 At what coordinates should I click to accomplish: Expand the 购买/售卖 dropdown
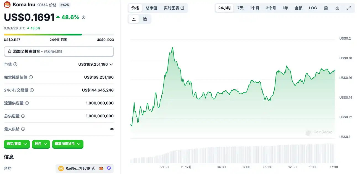point(17,144)
